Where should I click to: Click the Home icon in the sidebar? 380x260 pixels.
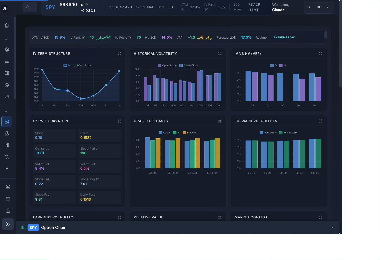7,25
